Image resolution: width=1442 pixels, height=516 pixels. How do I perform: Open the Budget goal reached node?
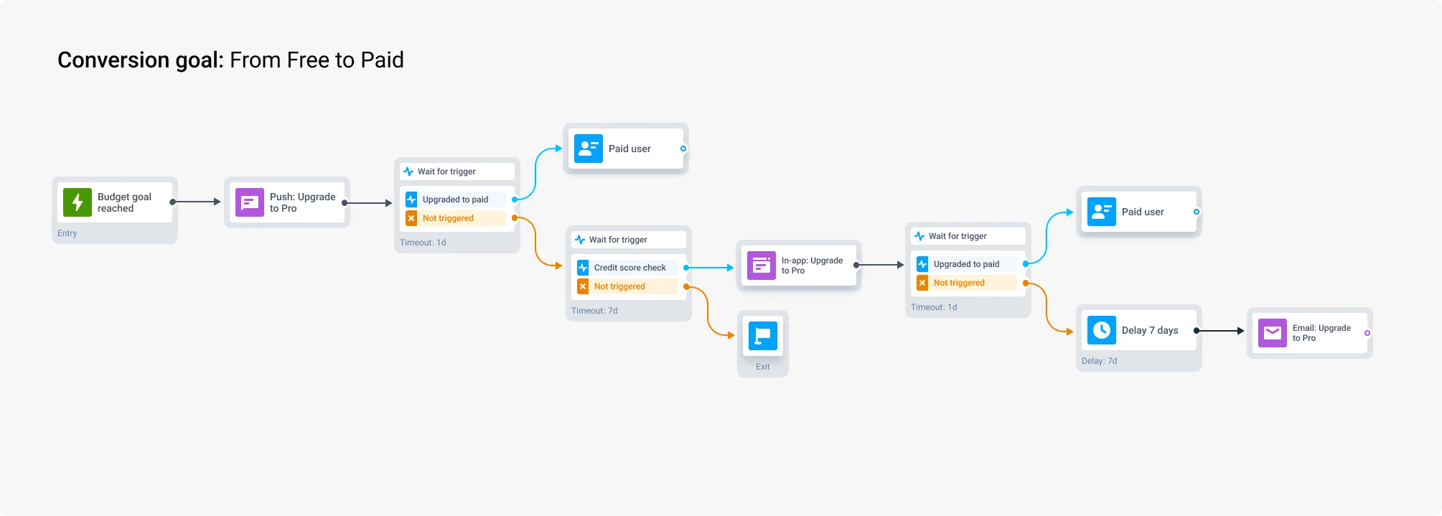[124, 202]
